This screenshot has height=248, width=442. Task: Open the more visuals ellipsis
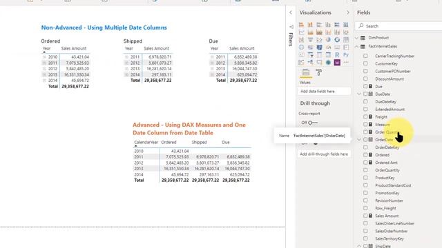click(x=346, y=63)
